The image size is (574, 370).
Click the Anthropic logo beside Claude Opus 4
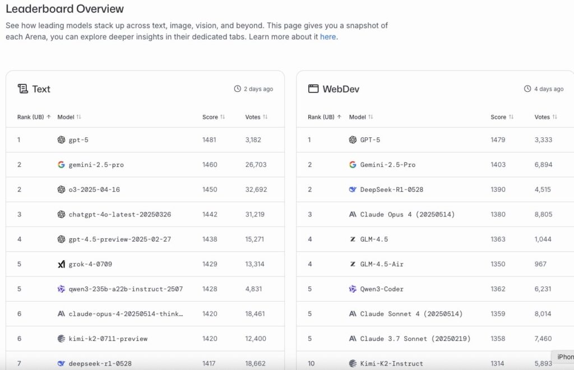click(x=353, y=214)
